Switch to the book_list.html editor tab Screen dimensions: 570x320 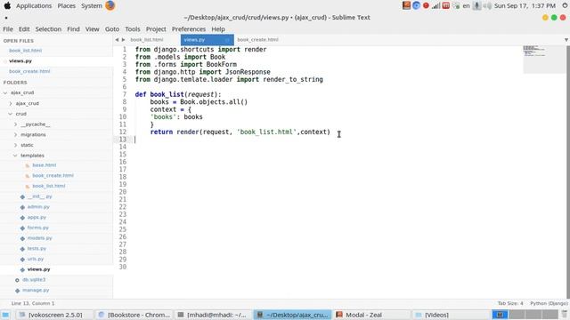coord(147,39)
